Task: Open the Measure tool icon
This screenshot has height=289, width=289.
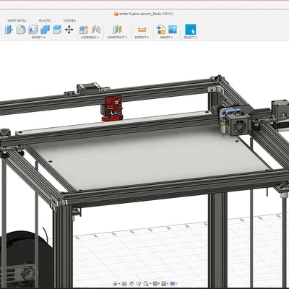Action: pyautogui.click(x=142, y=30)
